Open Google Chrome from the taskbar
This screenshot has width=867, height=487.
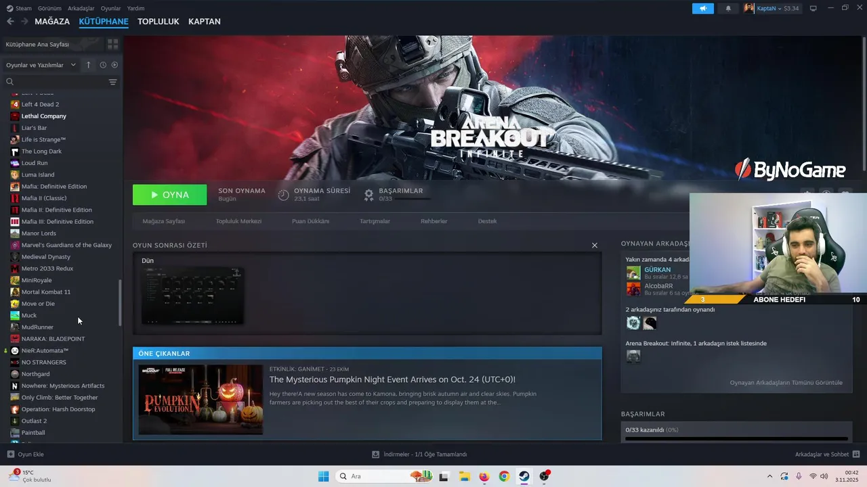[x=504, y=476]
